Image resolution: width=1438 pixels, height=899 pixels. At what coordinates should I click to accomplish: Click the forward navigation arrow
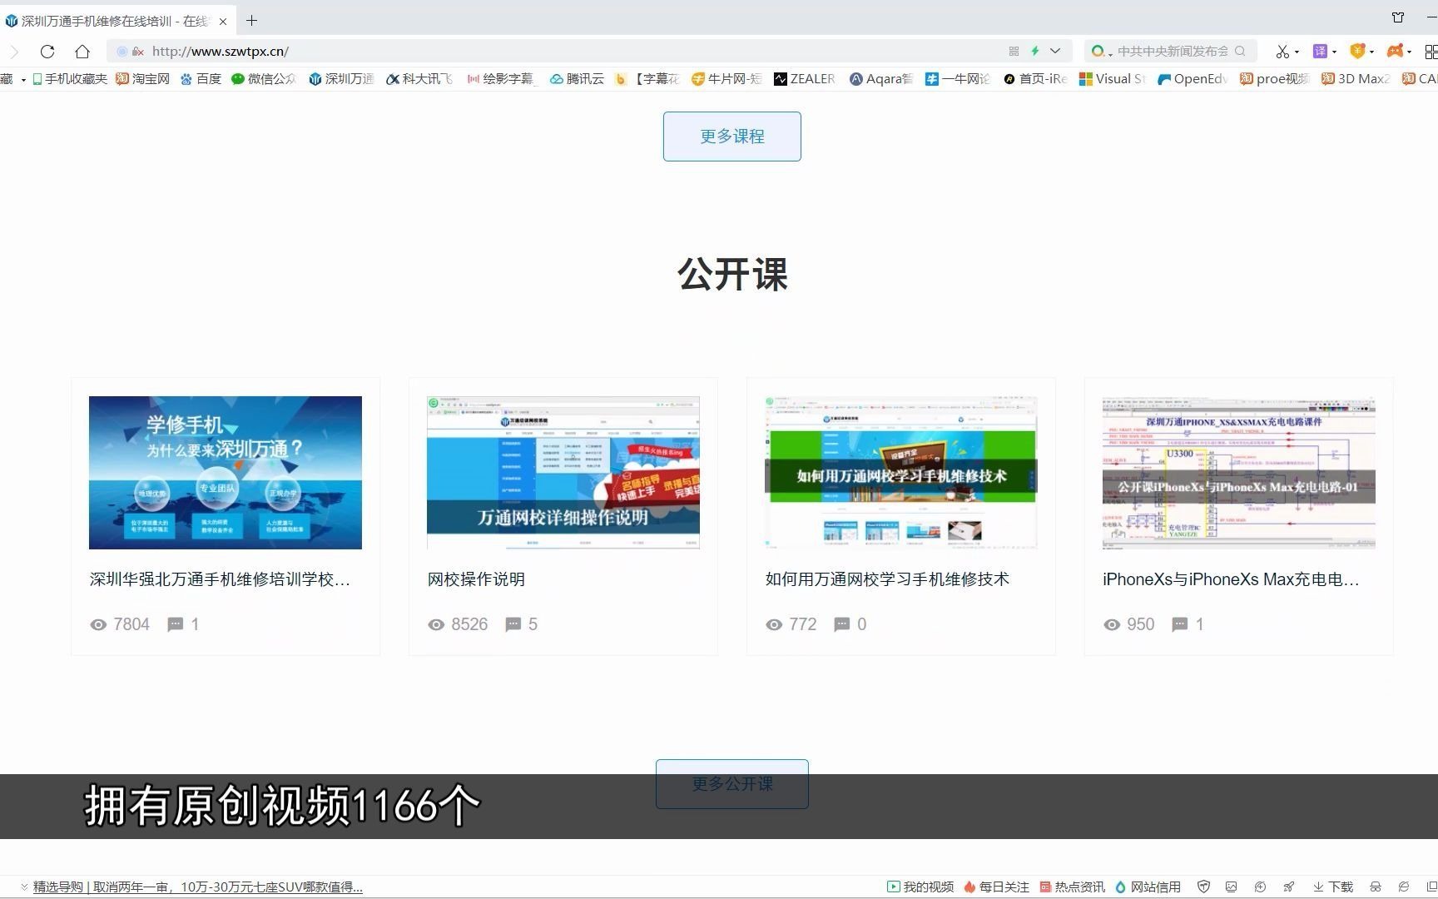pos(14,52)
